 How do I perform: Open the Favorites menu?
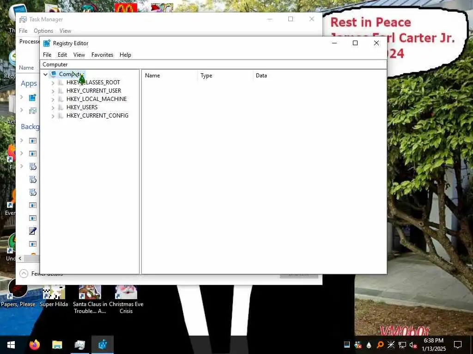click(x=102, y=55)
